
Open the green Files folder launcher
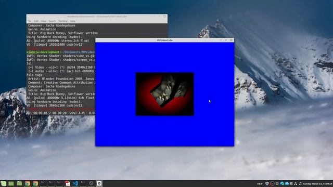click(19, 183)
